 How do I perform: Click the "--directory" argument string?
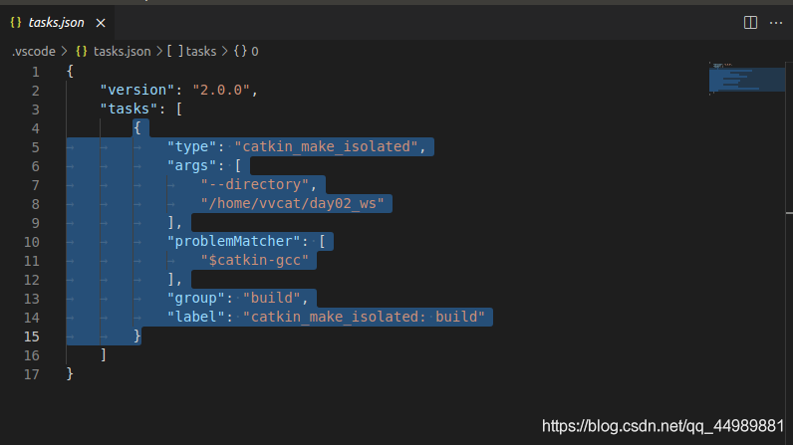pyautogui.click(x=255, y=184)
